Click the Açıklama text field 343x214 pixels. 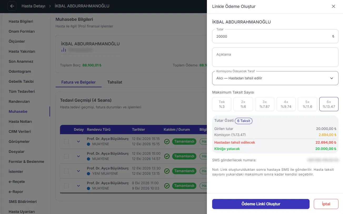[275, 57]
